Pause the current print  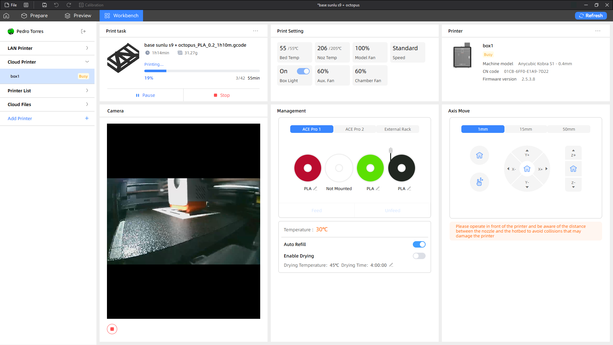[x=145, y=95]
